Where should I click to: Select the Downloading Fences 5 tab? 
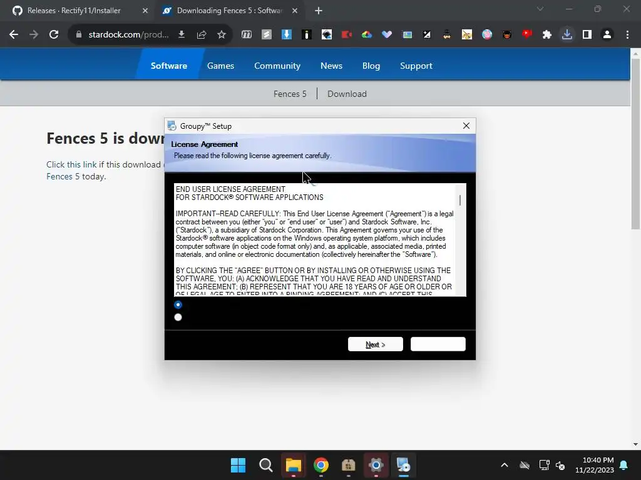point(229,11)
